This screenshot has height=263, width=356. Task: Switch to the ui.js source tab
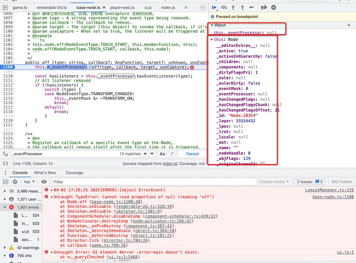click(x=148, y=7)
